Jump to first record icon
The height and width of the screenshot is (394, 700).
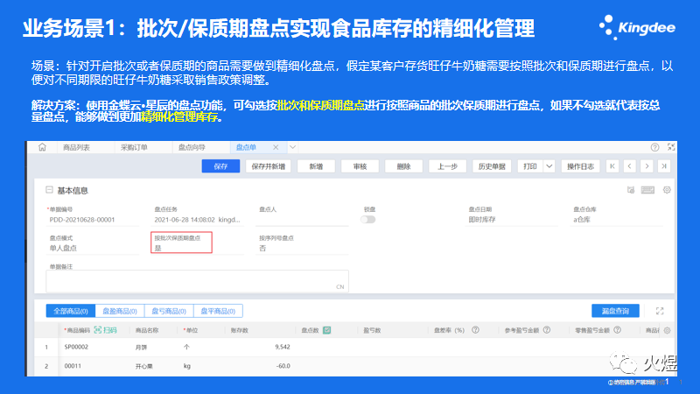coord(612,166)
